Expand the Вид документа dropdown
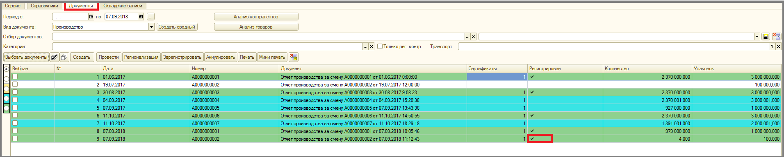 pyautogui.click(x=151, y=27)
